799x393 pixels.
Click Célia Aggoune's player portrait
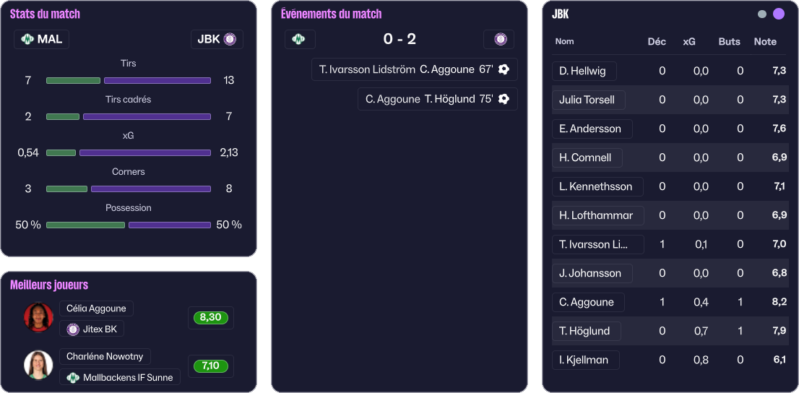38,317
